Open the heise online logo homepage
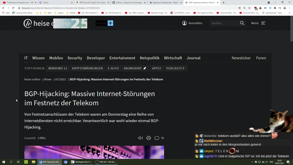The height and width of the screenshot is (165, 293). point(55,23)
